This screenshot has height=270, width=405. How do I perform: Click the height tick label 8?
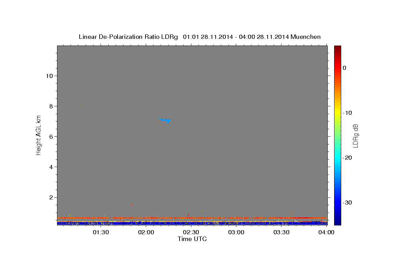(x=50, y=106)
